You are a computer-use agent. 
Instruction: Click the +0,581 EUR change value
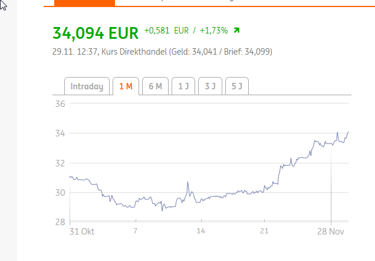coord(166,31)
